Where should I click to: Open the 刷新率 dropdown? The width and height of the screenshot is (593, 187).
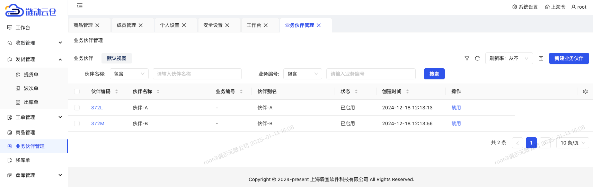(509, 58)
